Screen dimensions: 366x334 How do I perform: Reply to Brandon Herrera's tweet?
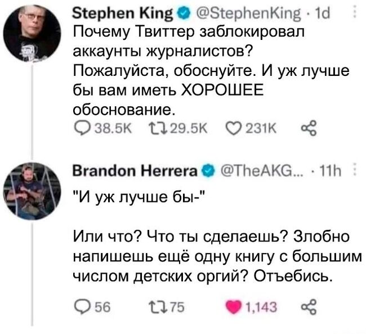pyautogui.click(x=80, y=306)
